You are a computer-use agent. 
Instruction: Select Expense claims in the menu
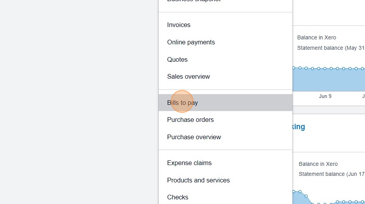click(x=189, y=163)
